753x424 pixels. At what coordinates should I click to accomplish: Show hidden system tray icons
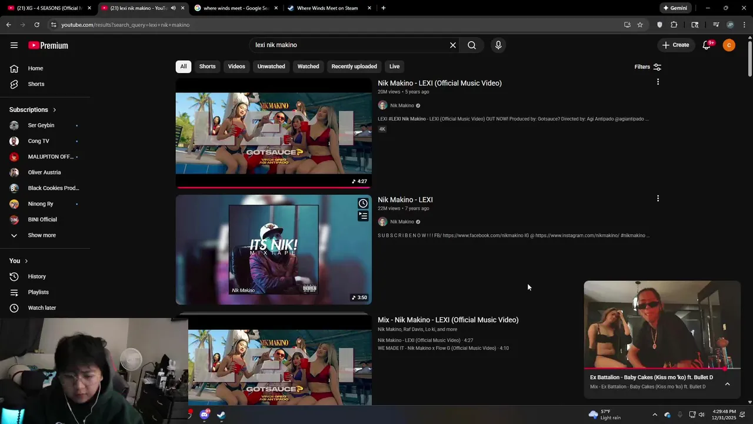coord(655,415)
